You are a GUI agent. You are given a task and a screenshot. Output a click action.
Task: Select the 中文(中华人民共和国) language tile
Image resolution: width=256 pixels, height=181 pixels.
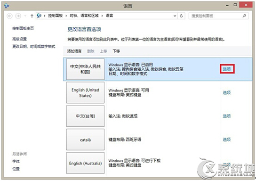(x=85, y=69)
